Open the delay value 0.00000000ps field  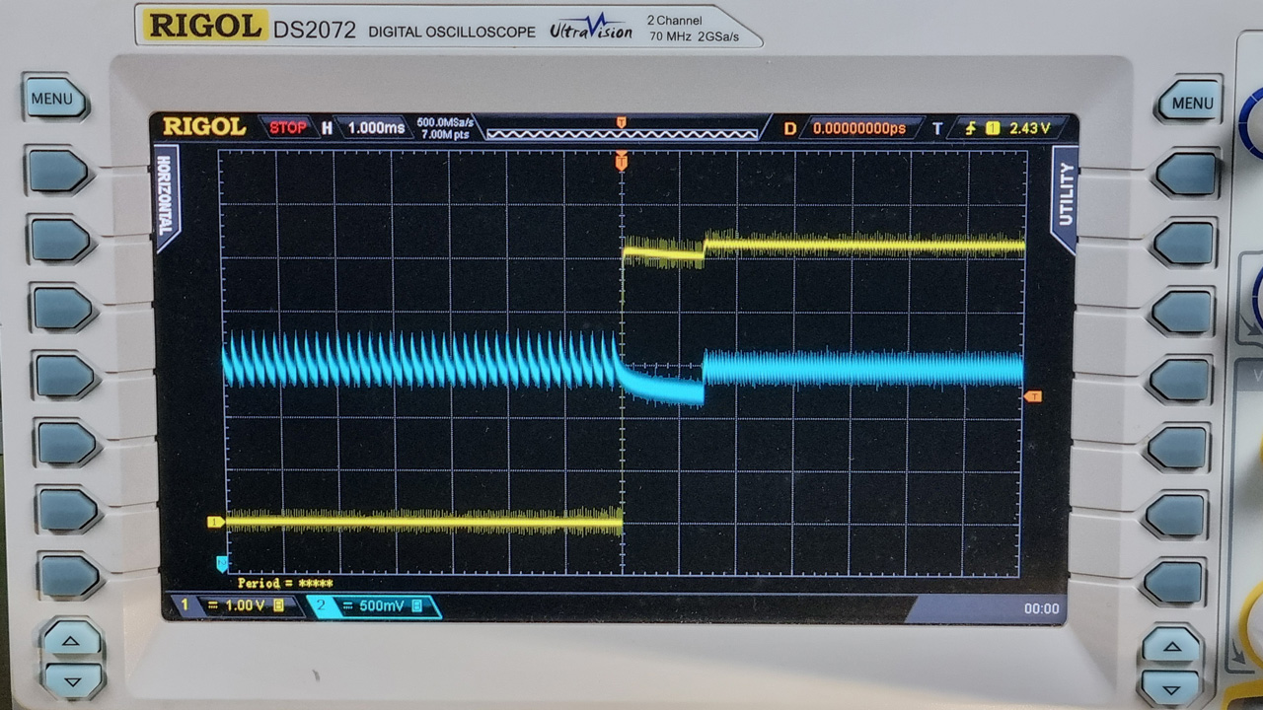pos(858,128)
